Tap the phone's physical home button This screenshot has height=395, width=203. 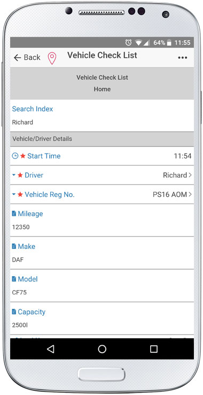point(101,374)
